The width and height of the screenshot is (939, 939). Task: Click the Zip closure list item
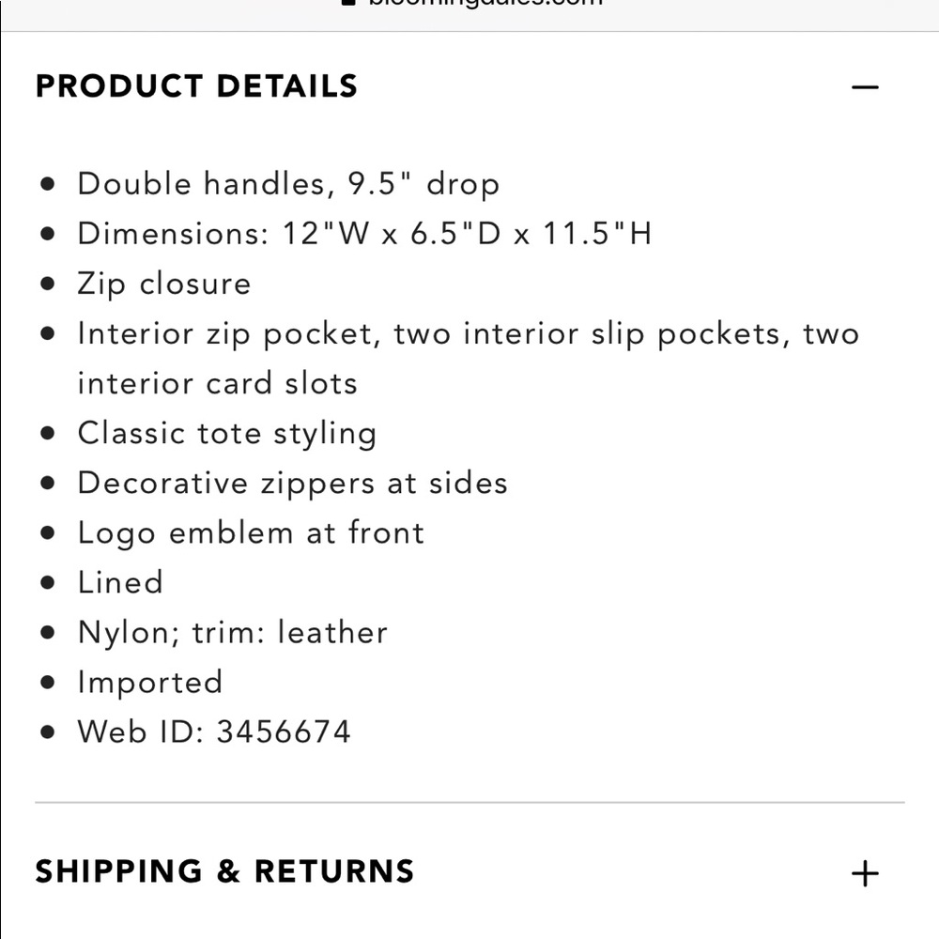click(x=165, y=284)
